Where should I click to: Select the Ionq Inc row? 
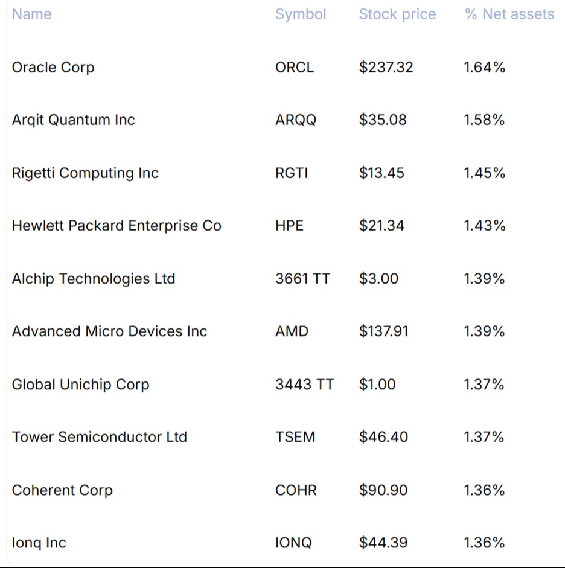(x=39, y=543)
